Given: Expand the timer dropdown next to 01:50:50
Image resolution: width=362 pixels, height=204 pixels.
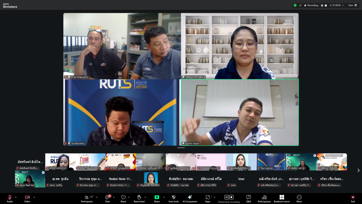Looking at the screenshot, I should (343, 5).
